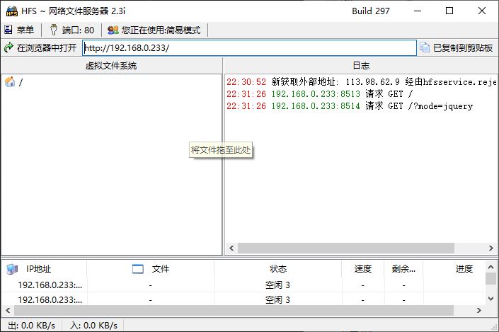The width and height of the screenshot is (499, 332).
Task: Click the 已复制到剪贴板 copy button
Action: tap(457, 47)
